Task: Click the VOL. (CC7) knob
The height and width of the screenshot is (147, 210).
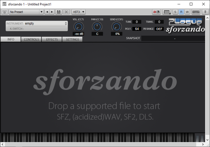Action: (x=78, y=26)
